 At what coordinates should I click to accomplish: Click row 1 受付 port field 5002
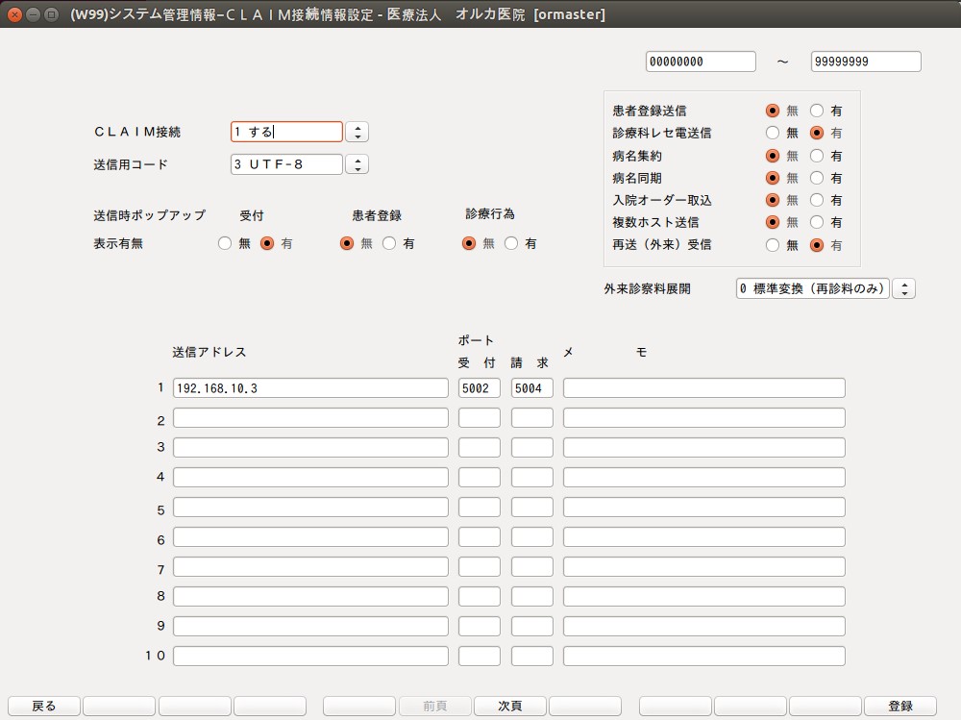point(480,387)
